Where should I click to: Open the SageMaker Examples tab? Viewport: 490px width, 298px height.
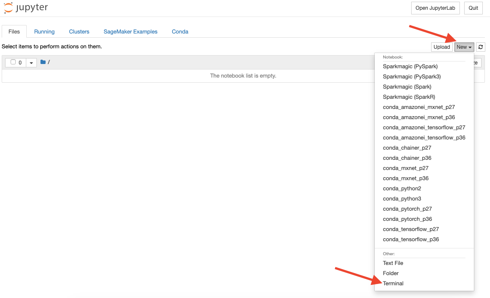[x=130, y=31]
